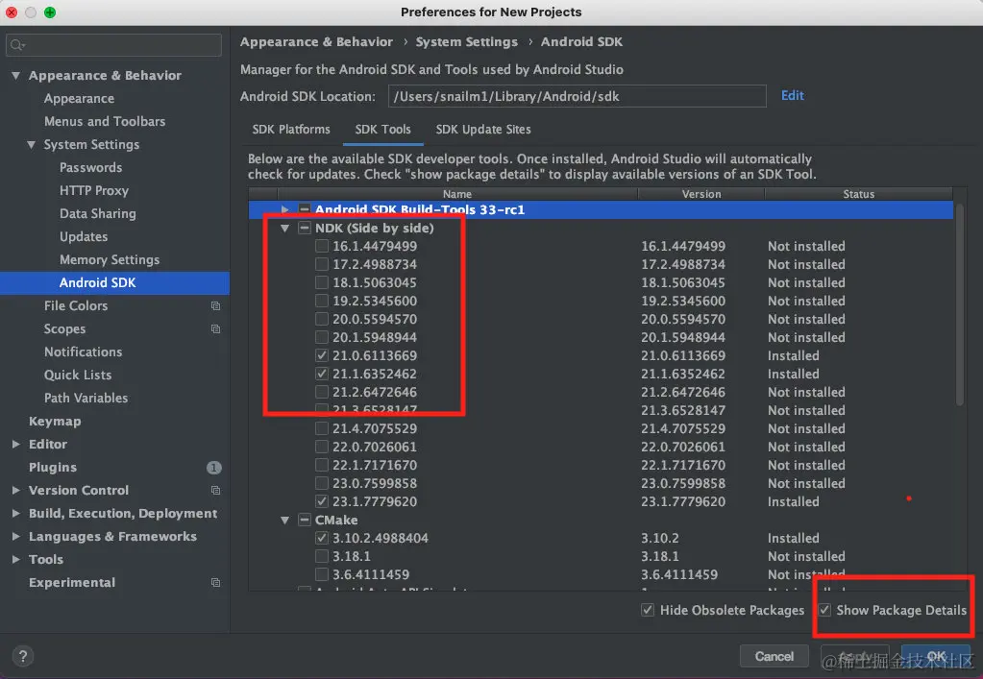Open Plugins settings page
The width and height of the screenshot is (983, 679).
point(53,468)
